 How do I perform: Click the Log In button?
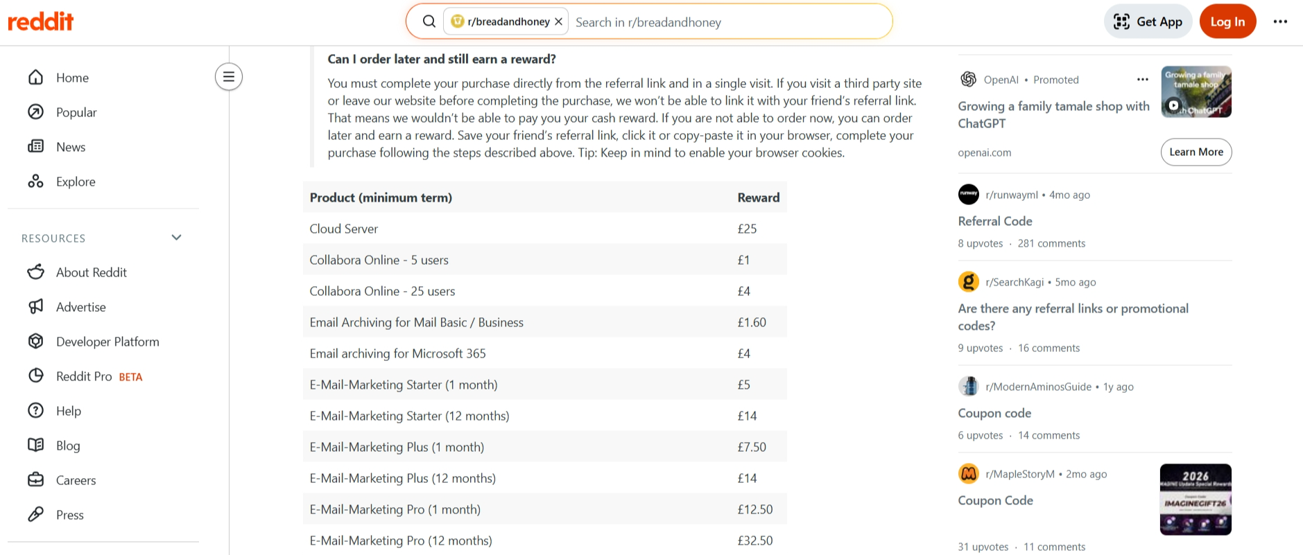(x=1227, y=21)
